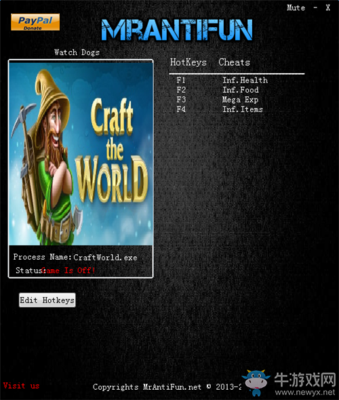
Task: Activate the Mega Exp cheat
Action: tap(240, 100)
